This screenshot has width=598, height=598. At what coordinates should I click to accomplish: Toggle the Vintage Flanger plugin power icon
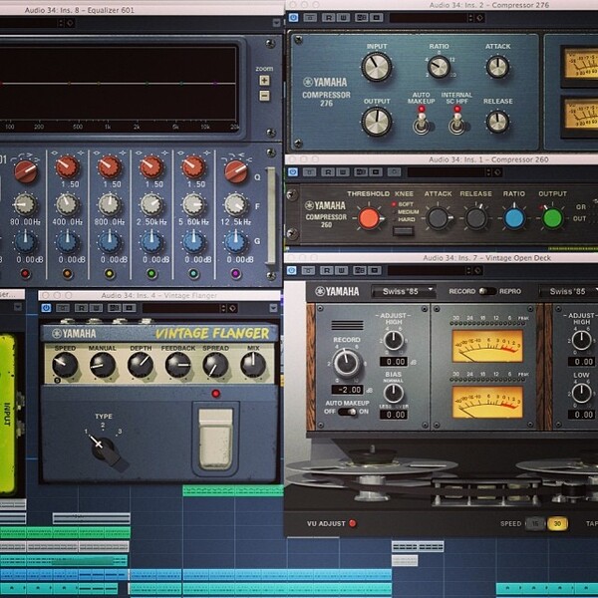tap(46, 308)
